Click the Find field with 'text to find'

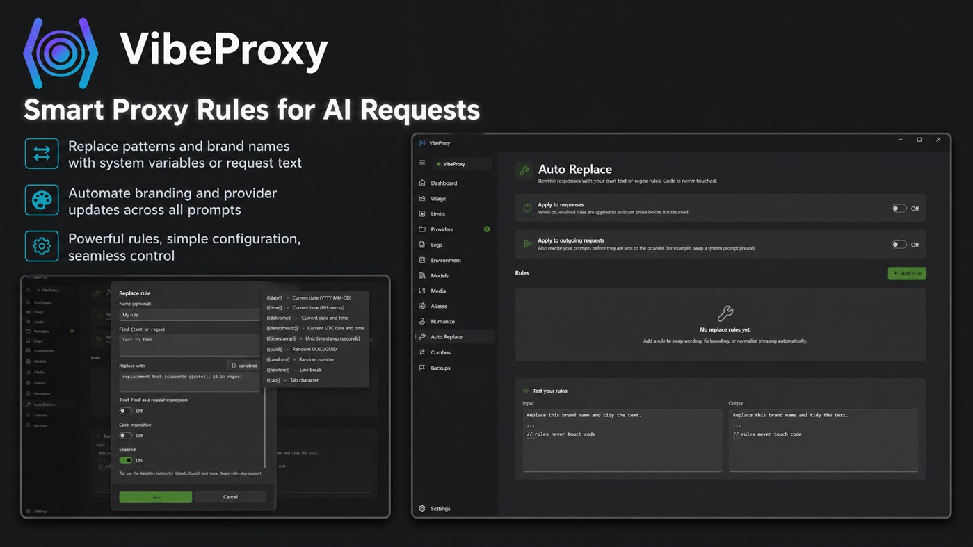189,345
